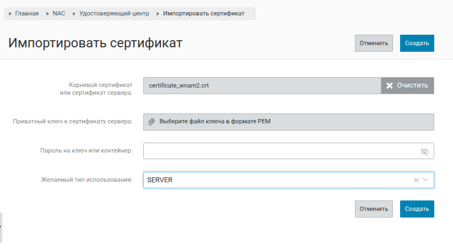Select Импортировать сертификат breadcrumb item
This screenshot has height=250, width=453.
point(203,13)
